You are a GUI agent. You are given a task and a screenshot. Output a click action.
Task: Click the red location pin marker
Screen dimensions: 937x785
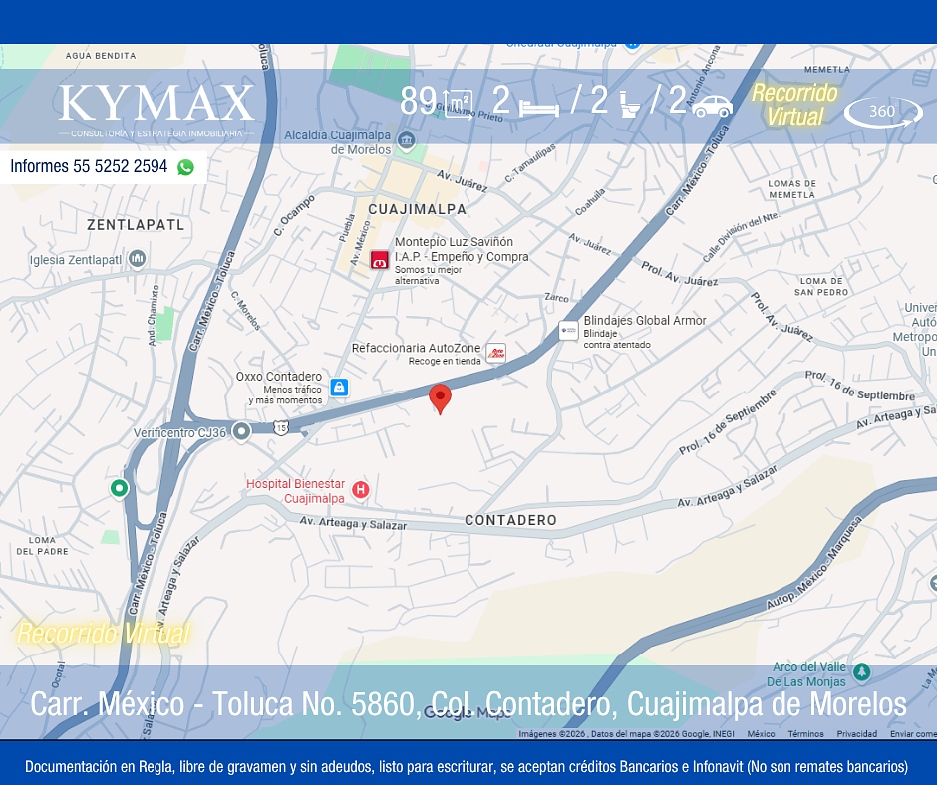click(x=440, y=399)
